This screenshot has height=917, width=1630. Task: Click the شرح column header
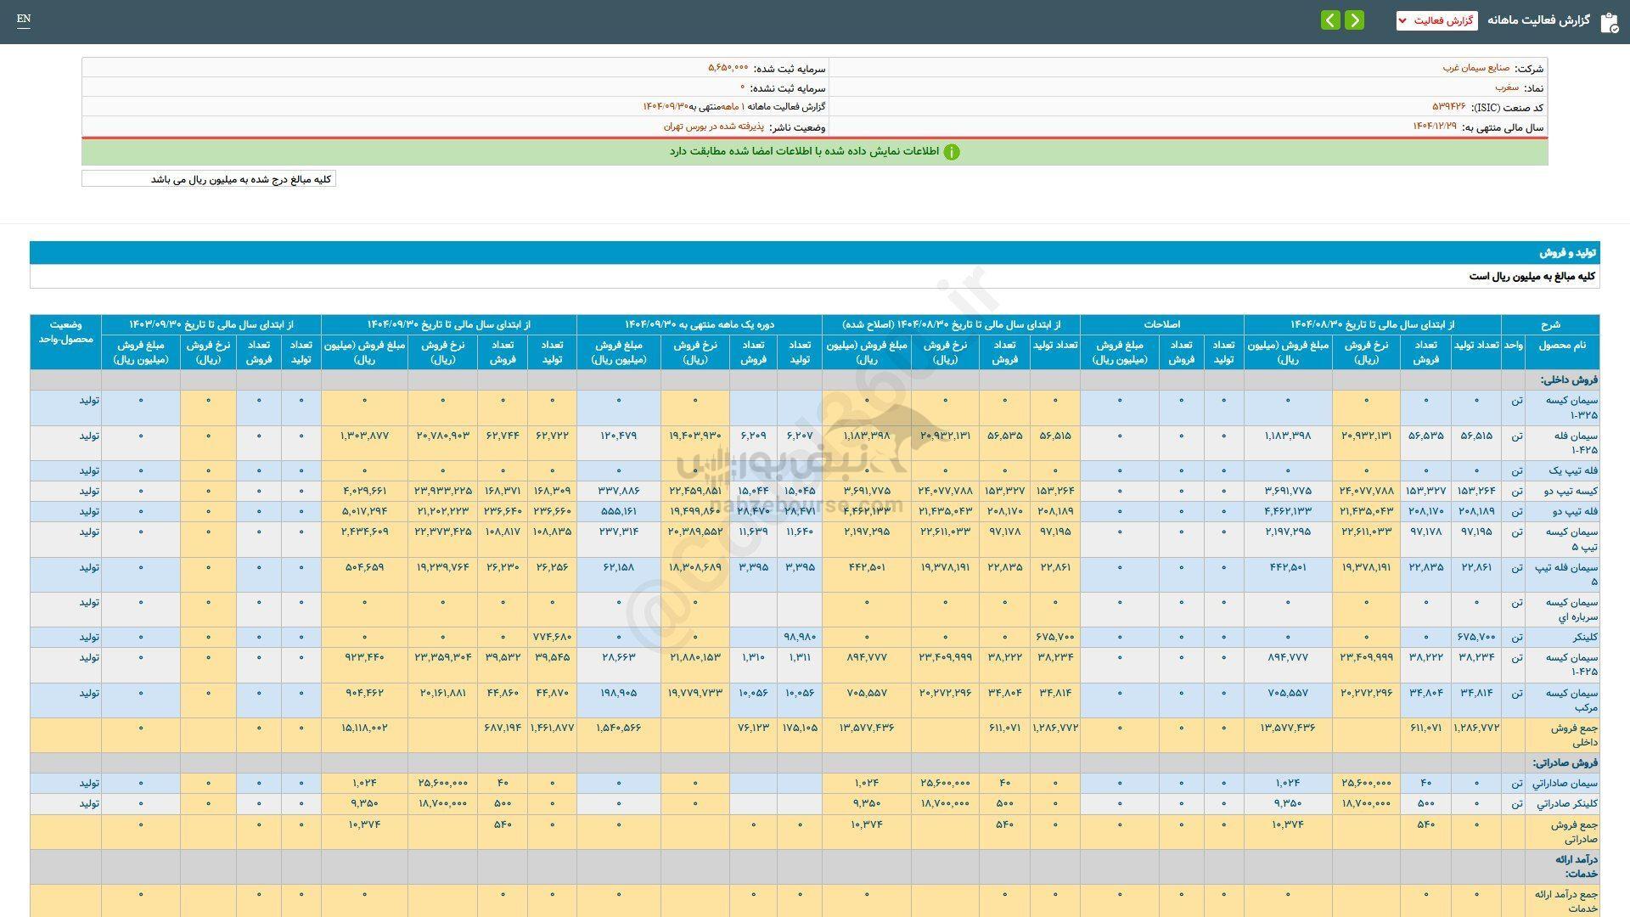(x=1549, y=325)
